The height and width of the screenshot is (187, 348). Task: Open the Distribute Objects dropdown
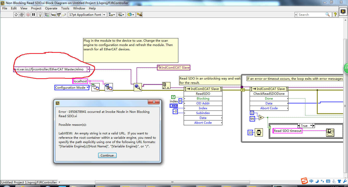coord(121,15)
